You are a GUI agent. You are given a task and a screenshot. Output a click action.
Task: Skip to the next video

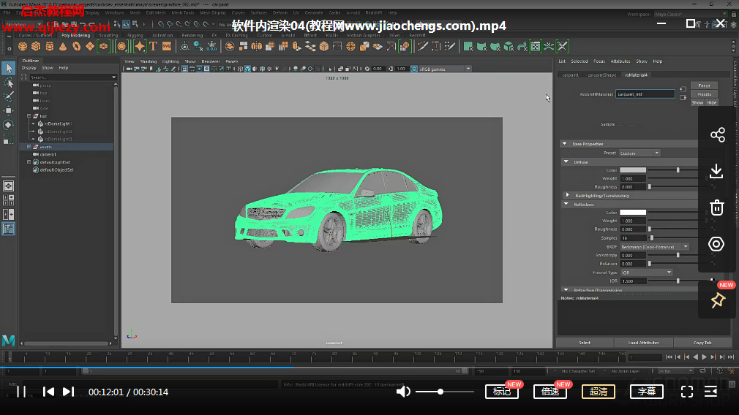point(68,392)
